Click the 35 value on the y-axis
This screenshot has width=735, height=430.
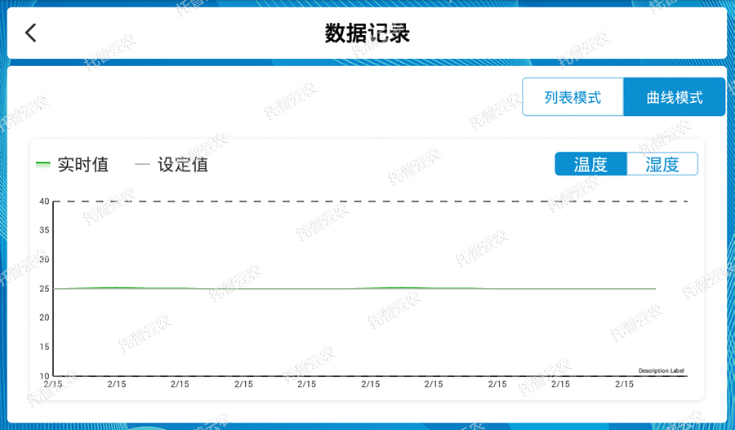click(x=45, y=230)
